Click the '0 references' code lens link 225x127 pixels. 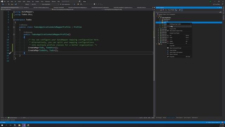(x=28, y=32)
